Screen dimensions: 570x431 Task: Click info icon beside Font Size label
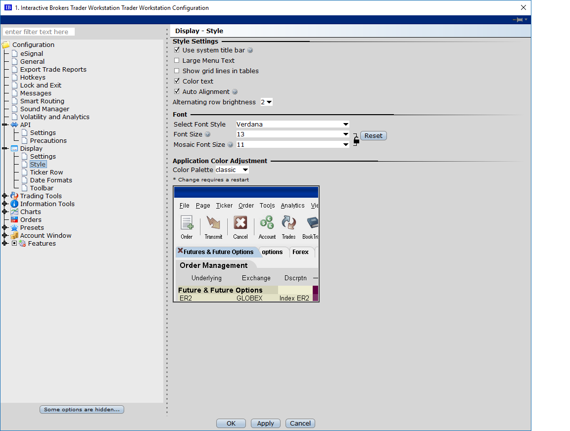click(208, 134)
